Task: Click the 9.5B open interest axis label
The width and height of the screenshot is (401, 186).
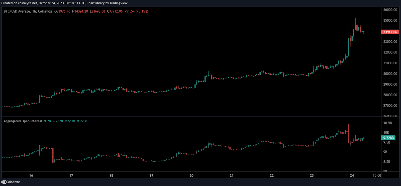Action: coord(387,142)
